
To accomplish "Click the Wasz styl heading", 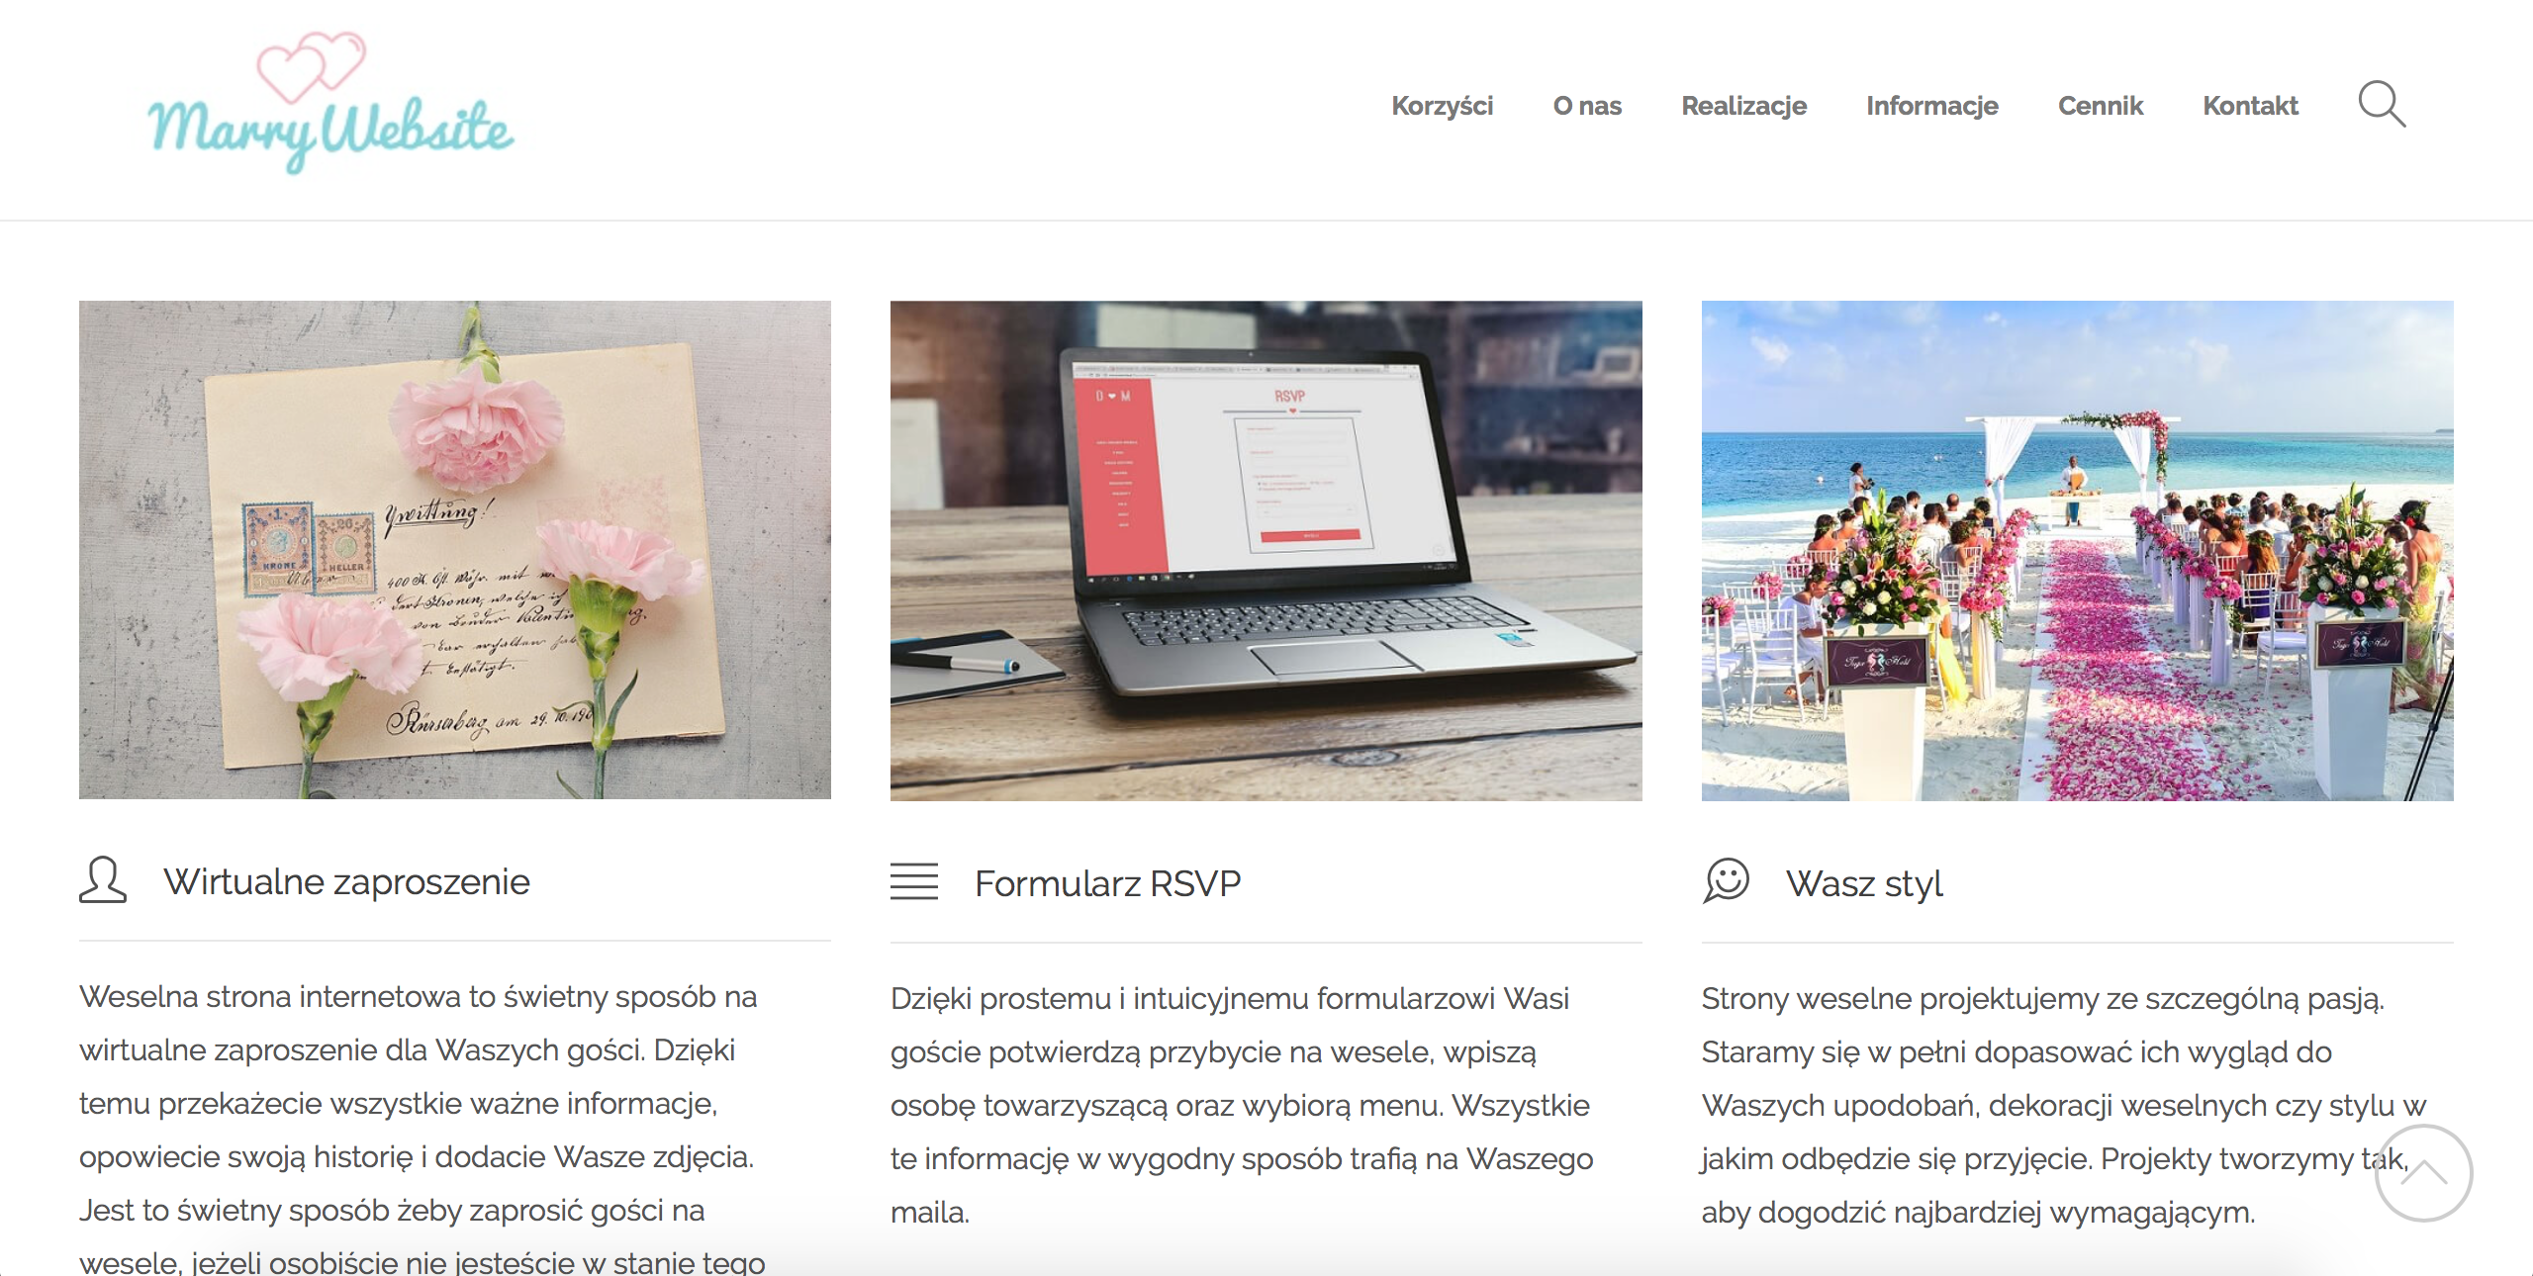I will 1864,883.
